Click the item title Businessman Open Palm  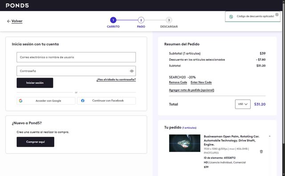pyautogui.click(x=232, y=140)
